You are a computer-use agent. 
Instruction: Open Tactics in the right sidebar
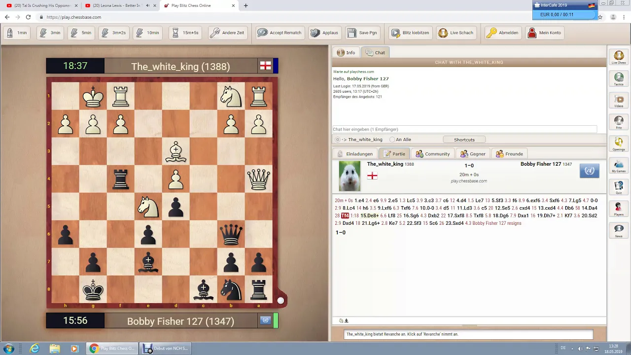point(619,79)
